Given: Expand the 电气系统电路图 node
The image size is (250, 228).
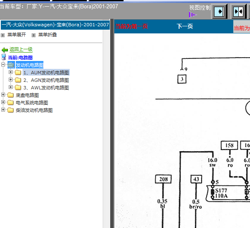Looking at the screenshot, I should click(3, 102).
